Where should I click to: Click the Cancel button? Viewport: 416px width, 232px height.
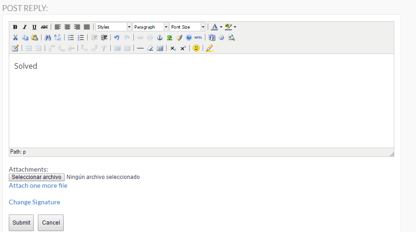[51, 223]
